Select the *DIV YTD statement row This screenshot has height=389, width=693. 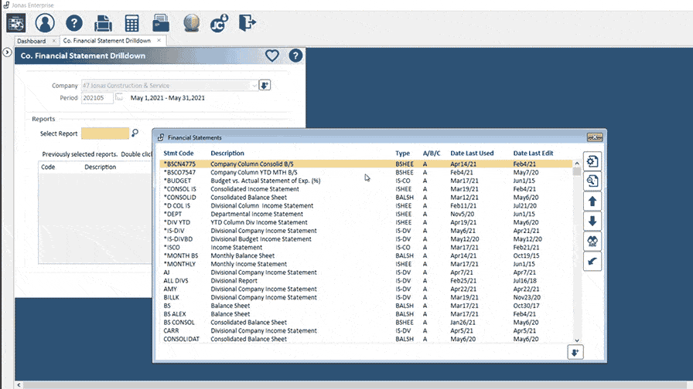tap(366, 222)
